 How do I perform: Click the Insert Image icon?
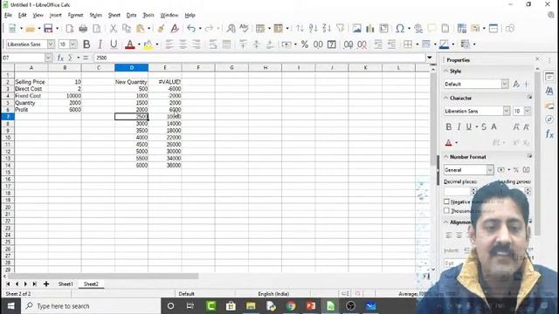click(x=356, y=29)
